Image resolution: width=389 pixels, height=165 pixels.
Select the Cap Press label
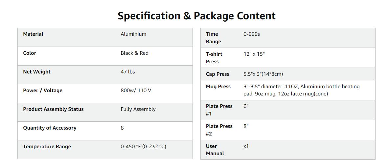(x=217, y=74)
